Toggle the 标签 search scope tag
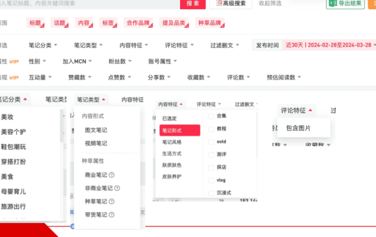The height and width of the screenshot is (237, 376). click(108, 23)
